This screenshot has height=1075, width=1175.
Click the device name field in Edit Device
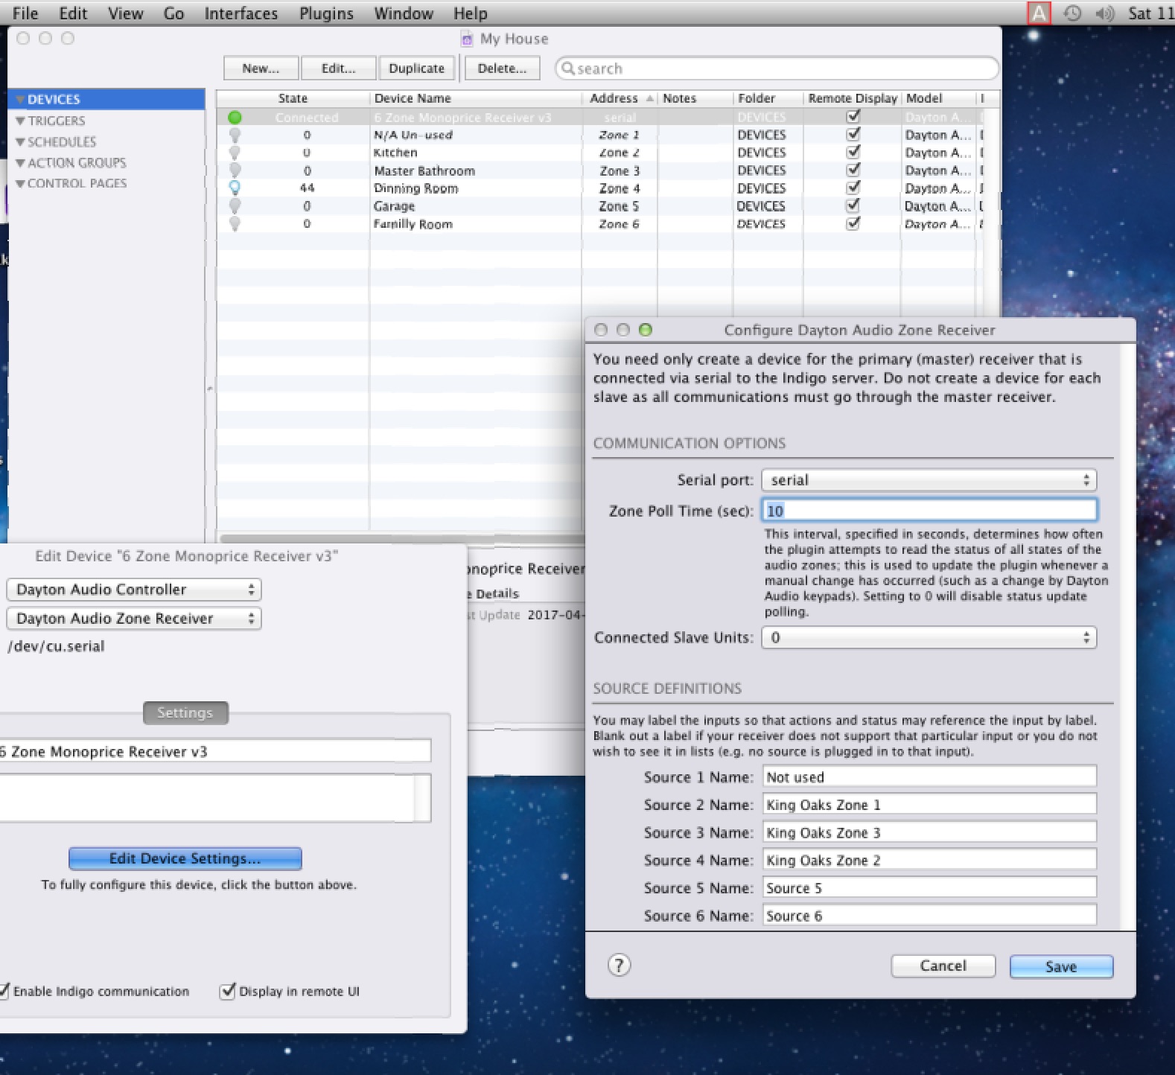(x=215, y=751)
